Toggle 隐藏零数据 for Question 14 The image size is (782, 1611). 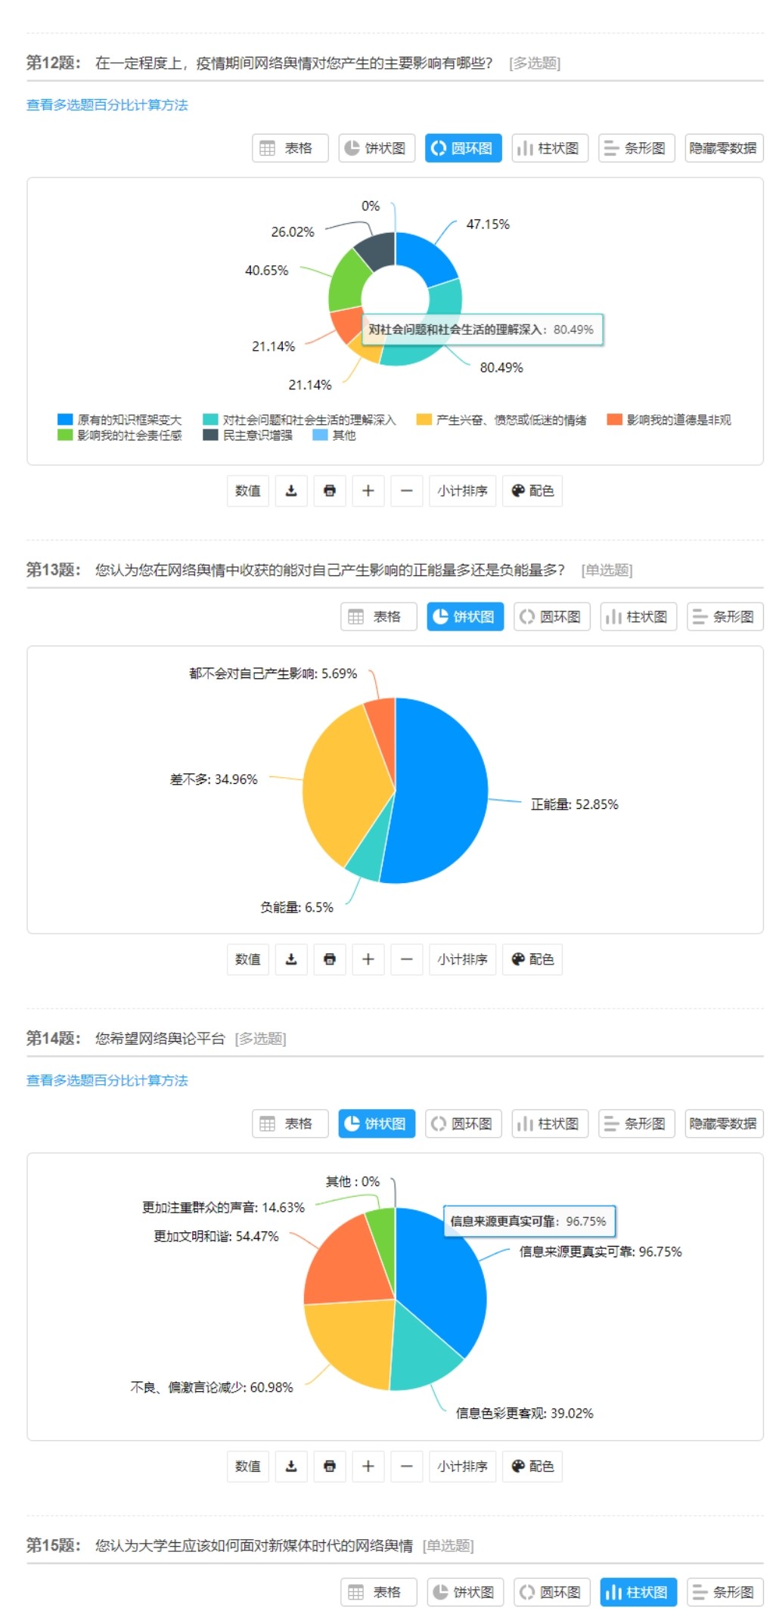723,1123
